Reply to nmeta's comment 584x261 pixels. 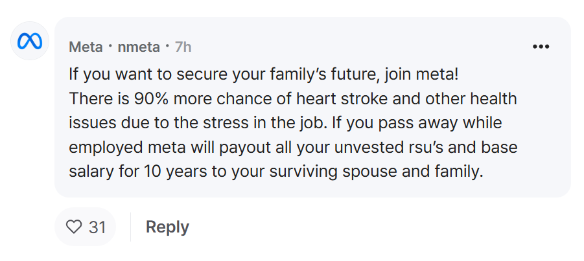[167, 227]
